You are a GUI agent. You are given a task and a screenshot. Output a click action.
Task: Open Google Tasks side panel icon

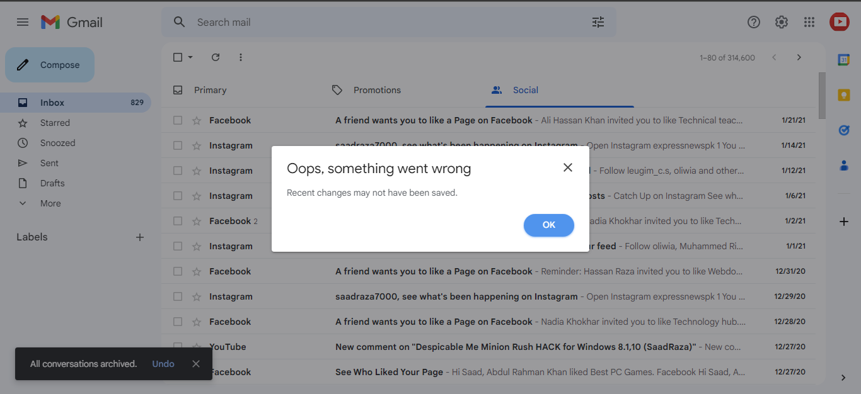[843, 130]
